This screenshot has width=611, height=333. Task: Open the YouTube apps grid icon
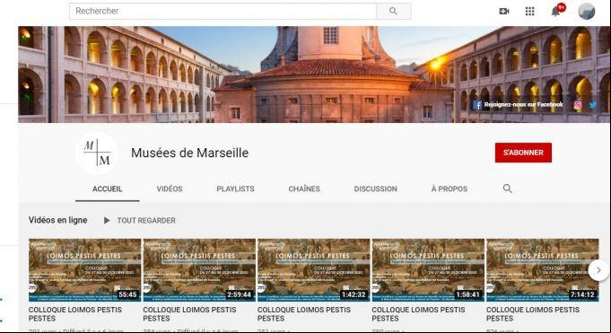point(529,11)
